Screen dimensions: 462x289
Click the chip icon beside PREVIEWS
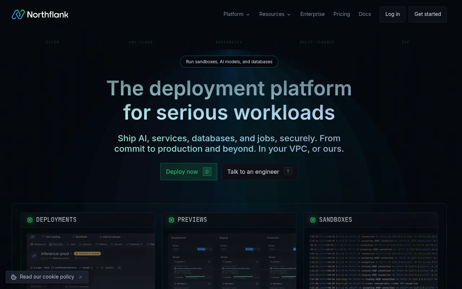coord(171,220)
